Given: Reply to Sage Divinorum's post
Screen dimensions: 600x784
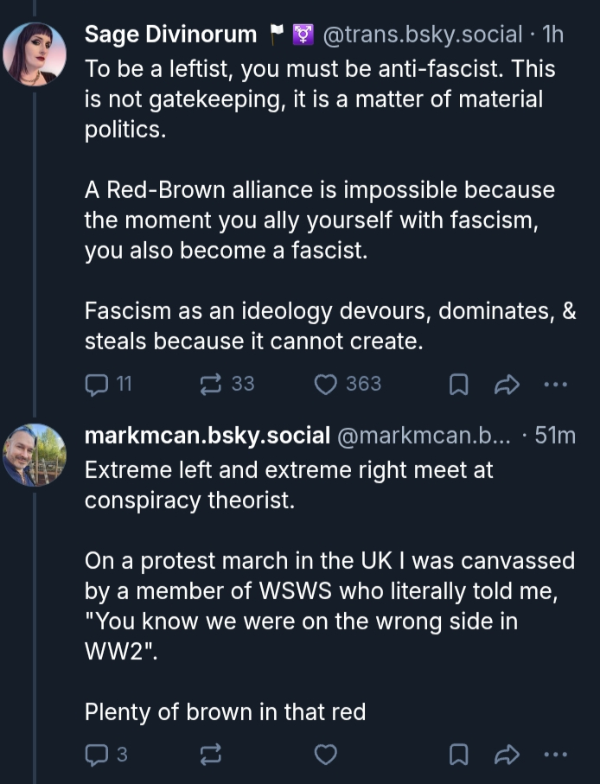Looking at the screenshot, I should point(97,384).
